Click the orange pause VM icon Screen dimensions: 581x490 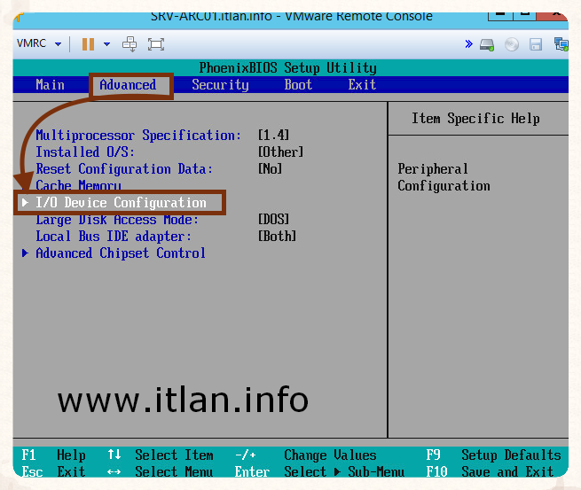(x=88, y=43)
